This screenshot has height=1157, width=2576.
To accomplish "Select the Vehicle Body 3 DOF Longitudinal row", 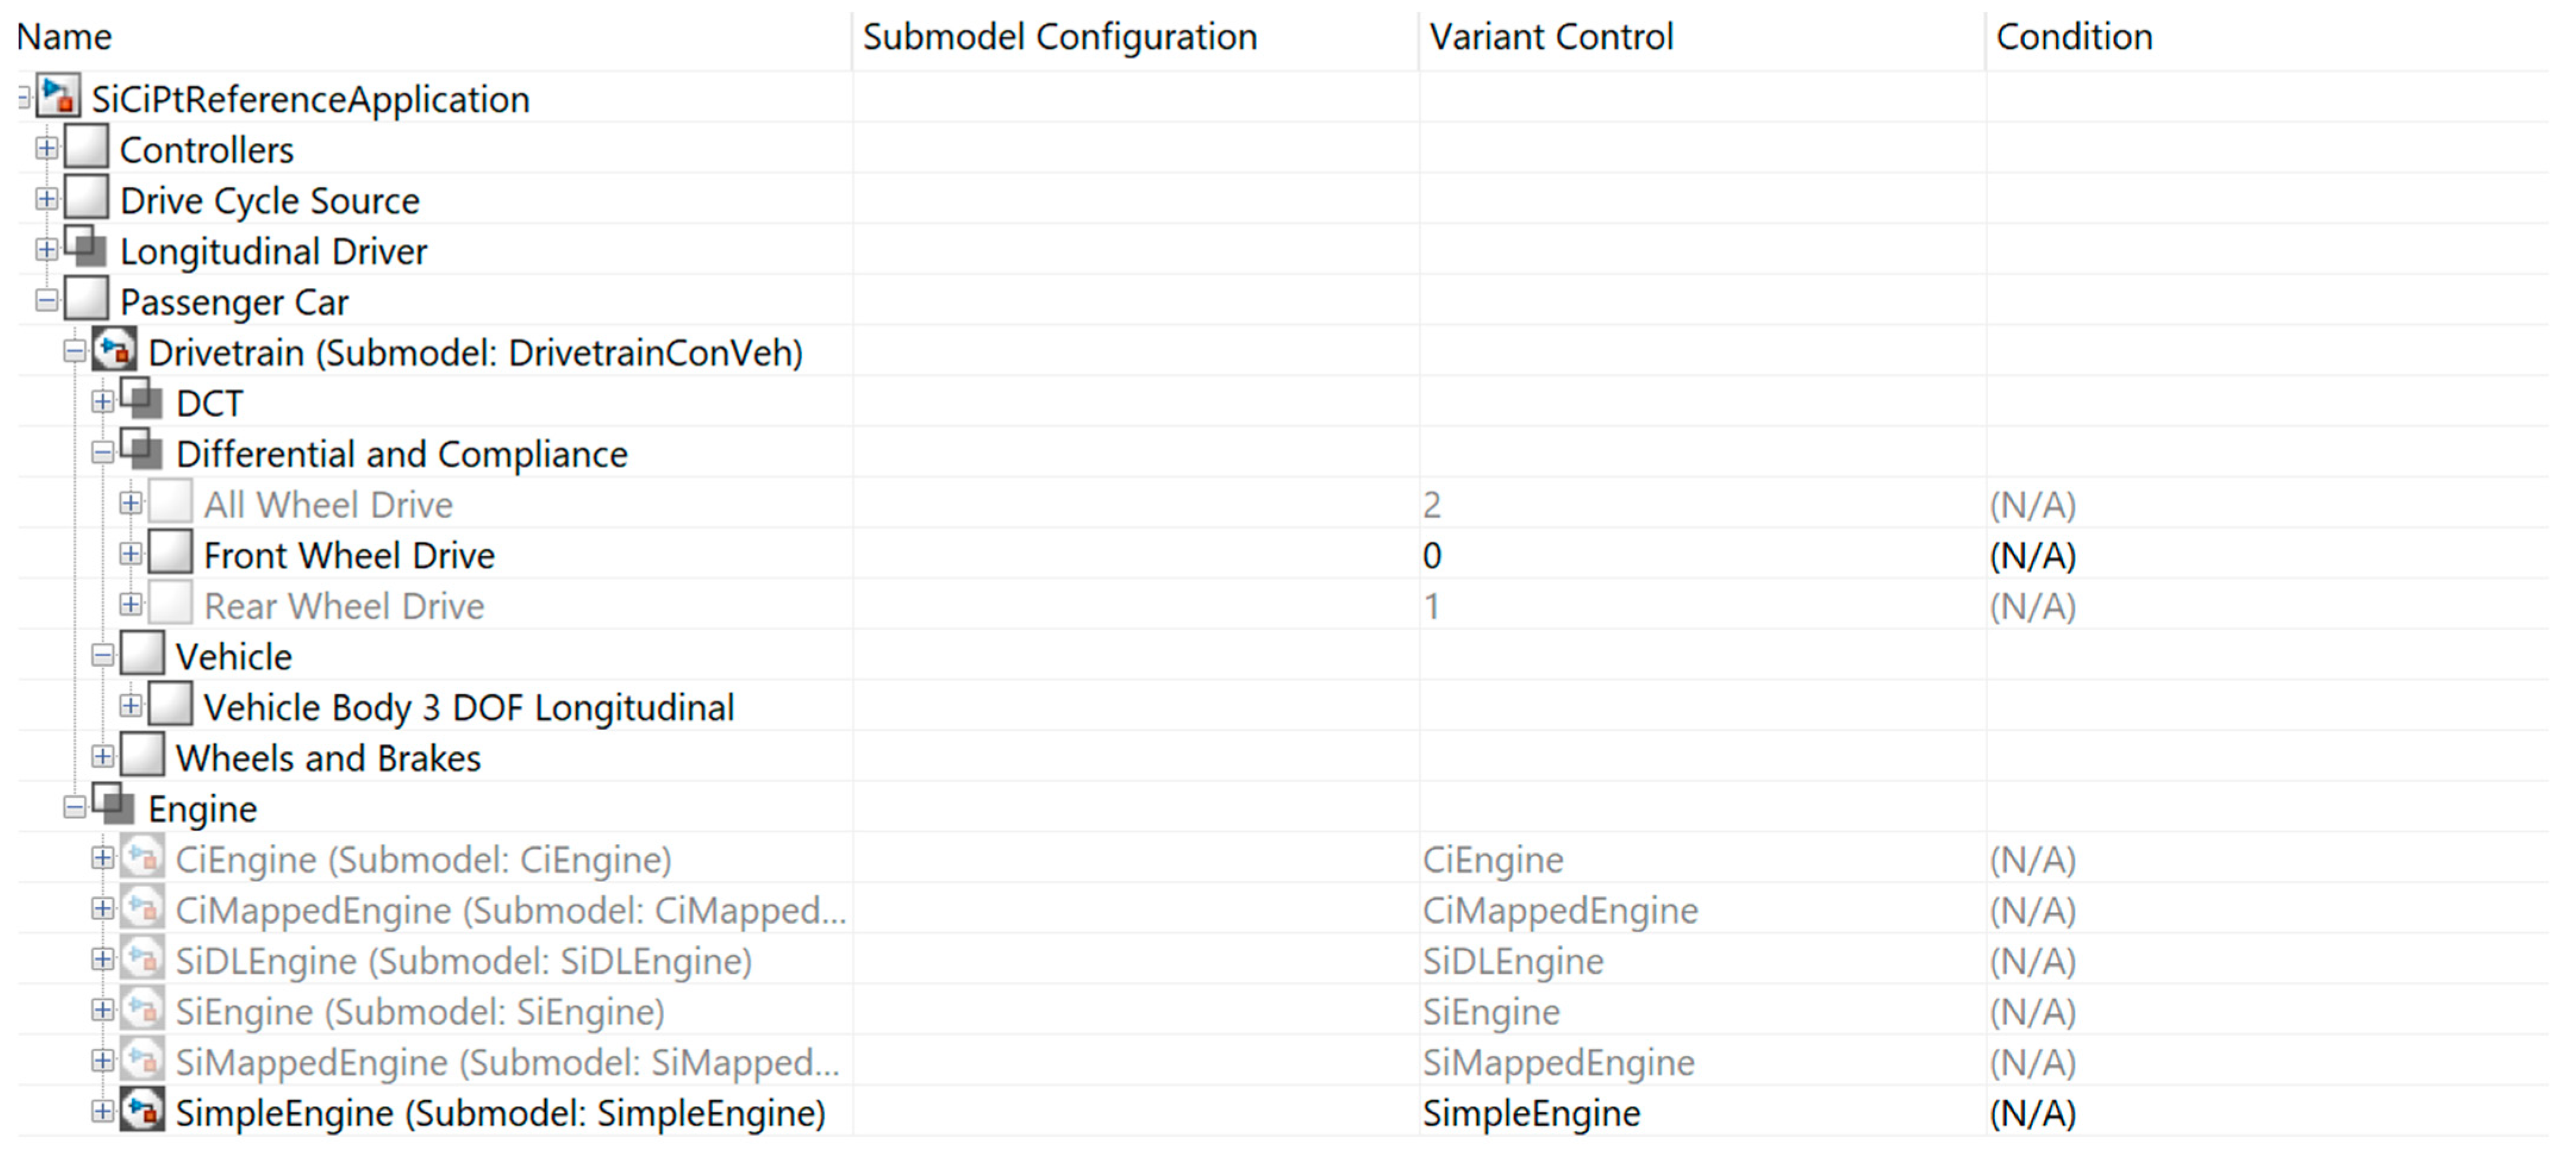I will [x=468, y=707].
